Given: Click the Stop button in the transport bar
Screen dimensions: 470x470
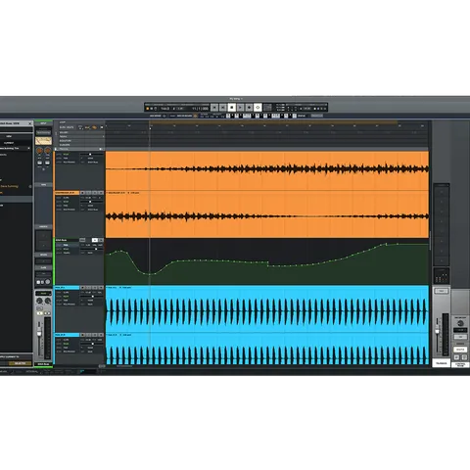Looking at the screenshot, I should 232,107.
